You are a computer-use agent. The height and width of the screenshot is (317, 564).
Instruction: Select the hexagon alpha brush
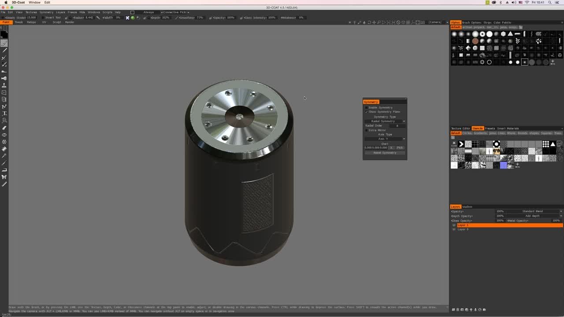[x=503, y=34]
